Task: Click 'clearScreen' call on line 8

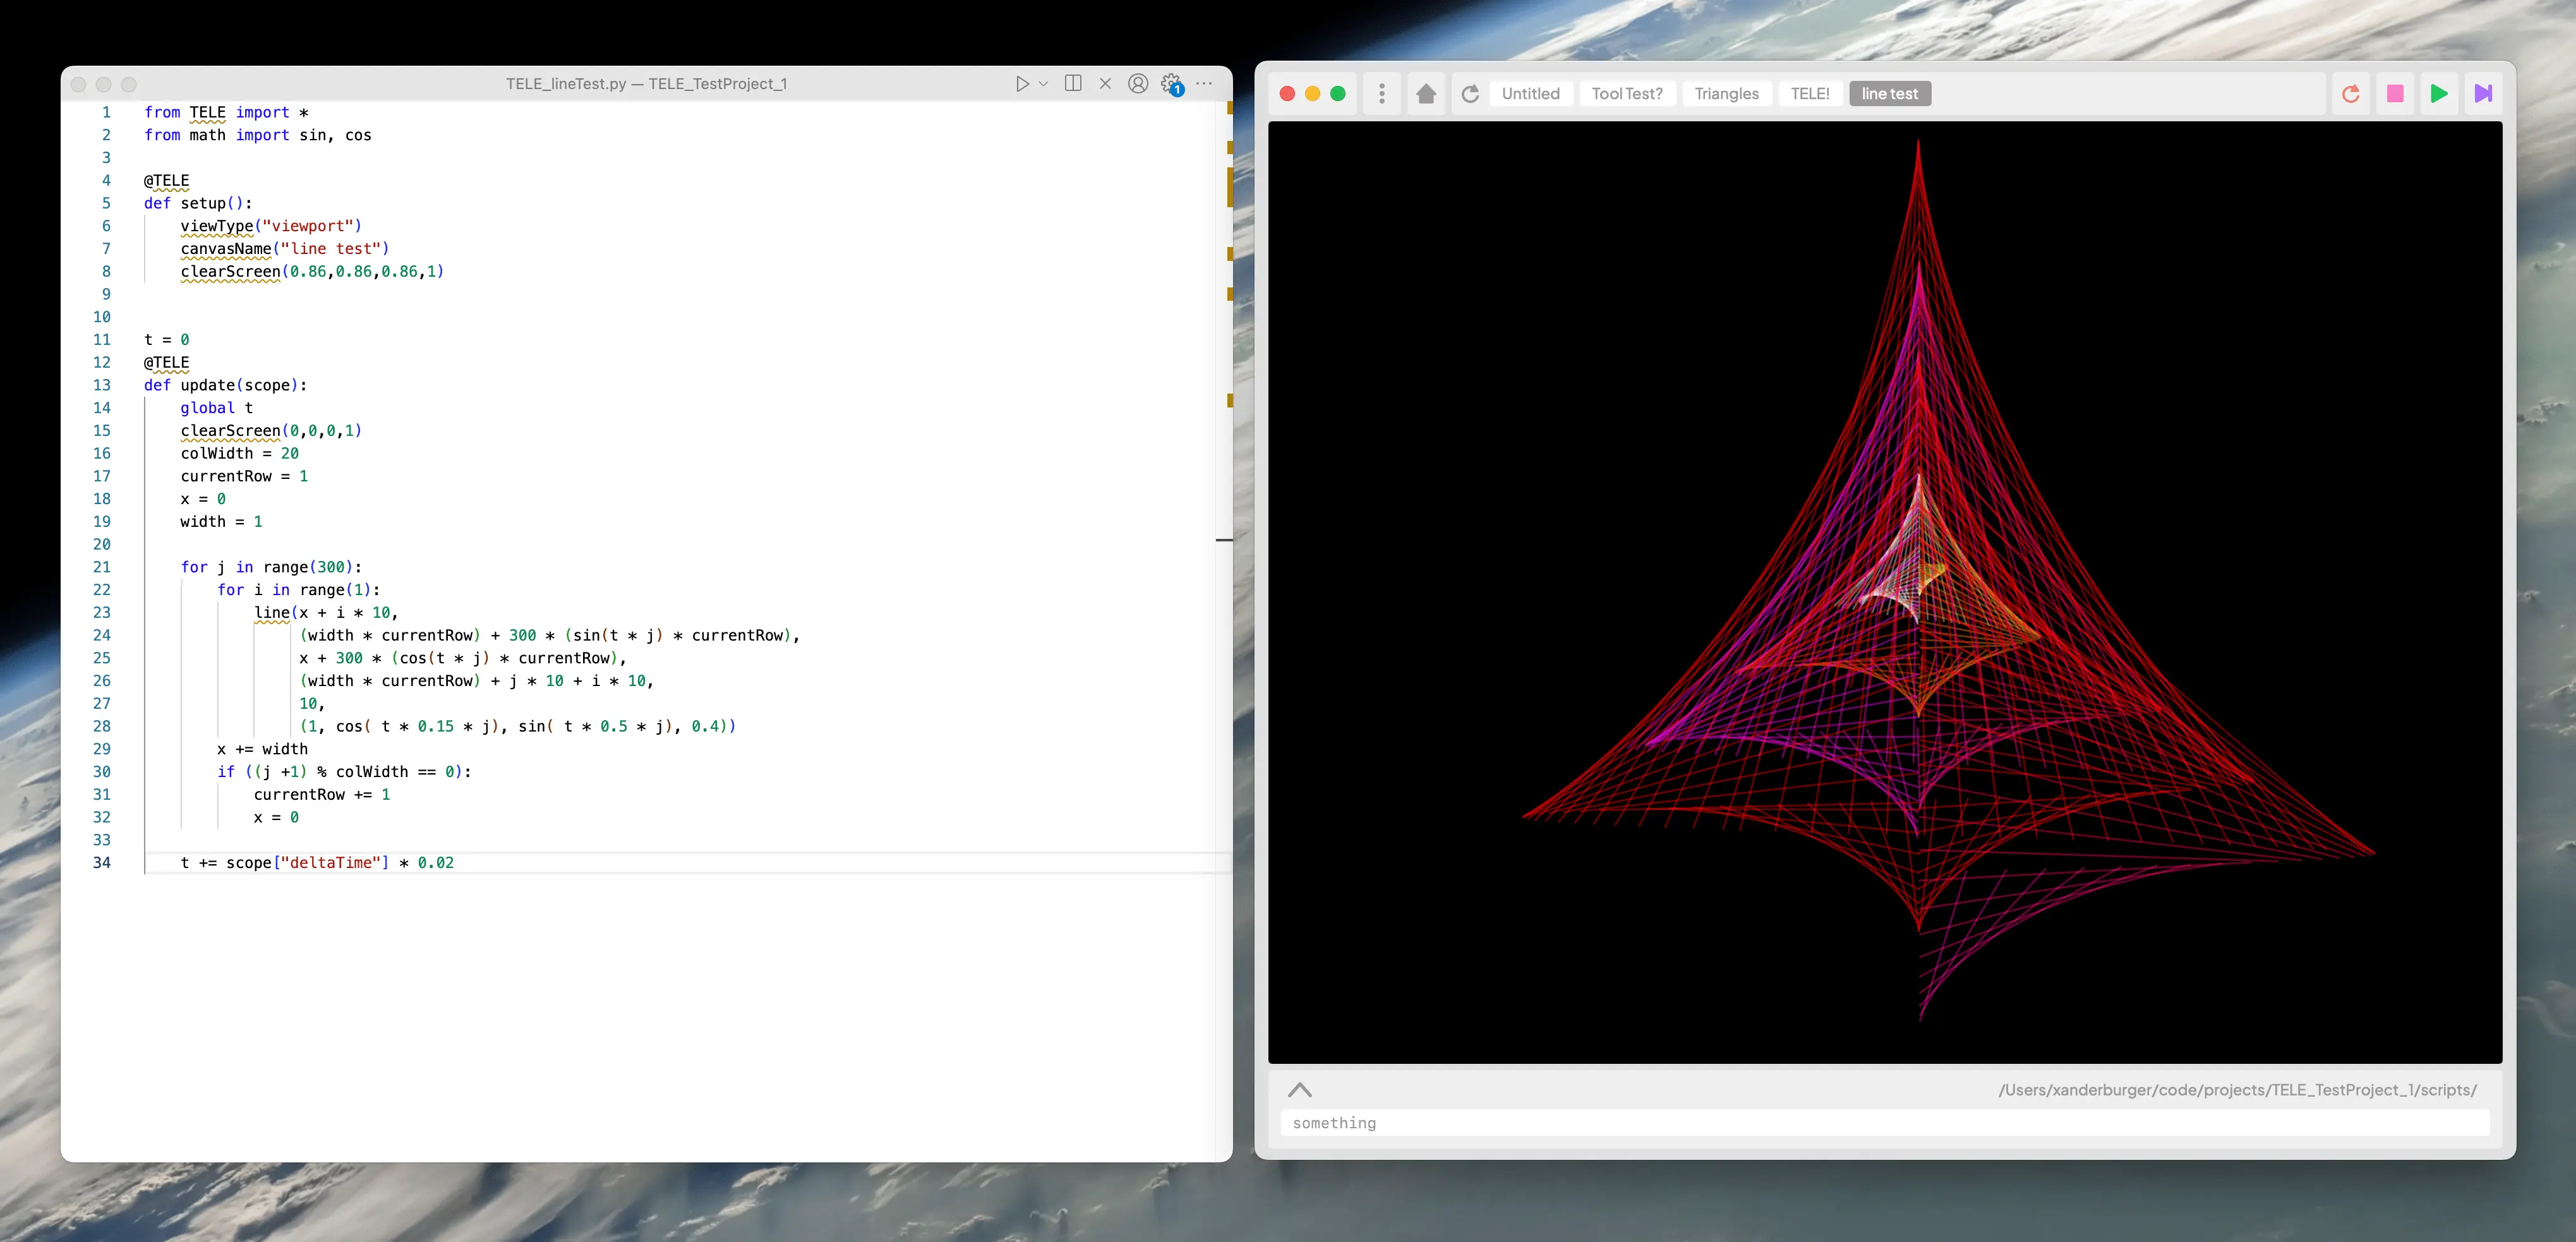Action: [x=231, y=272]
